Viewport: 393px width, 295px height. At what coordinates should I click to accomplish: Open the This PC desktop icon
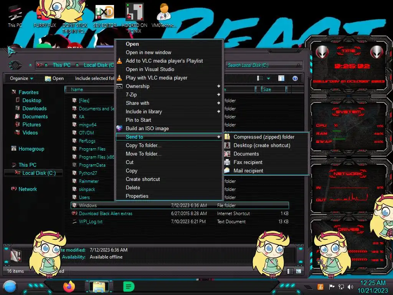(15, 16)
